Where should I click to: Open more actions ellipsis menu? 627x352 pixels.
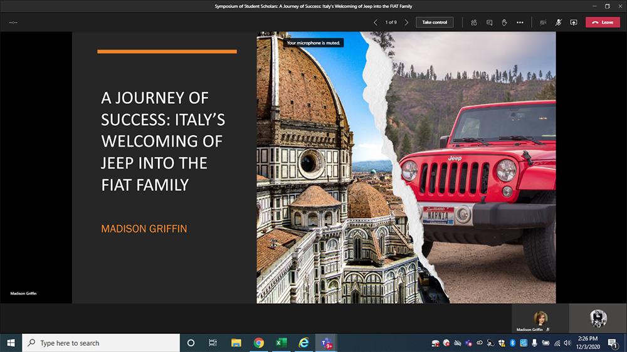[520, 22]
